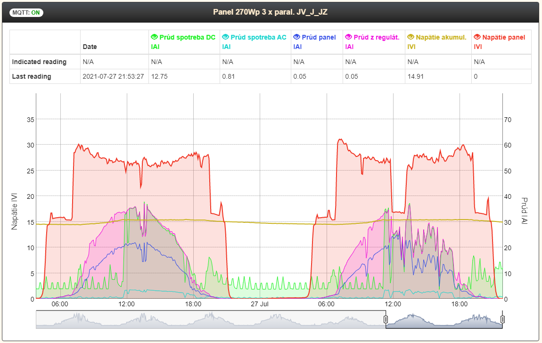Viewport: 542px width, 343px height.
Task: Click the Napätie |V| left axis label
Action: pos(14,212)
